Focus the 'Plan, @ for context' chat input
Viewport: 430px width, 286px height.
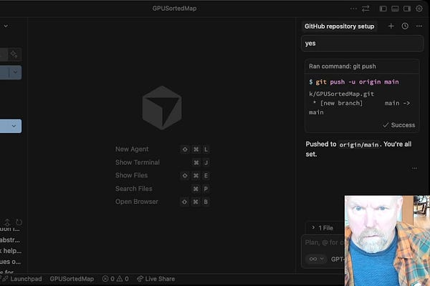pos(325,242)
